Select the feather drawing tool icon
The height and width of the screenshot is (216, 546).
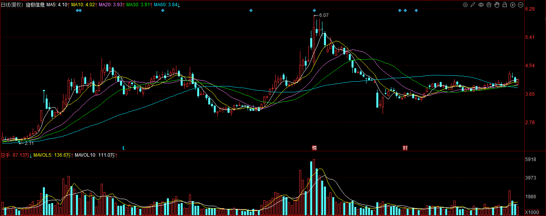[473, 5]
